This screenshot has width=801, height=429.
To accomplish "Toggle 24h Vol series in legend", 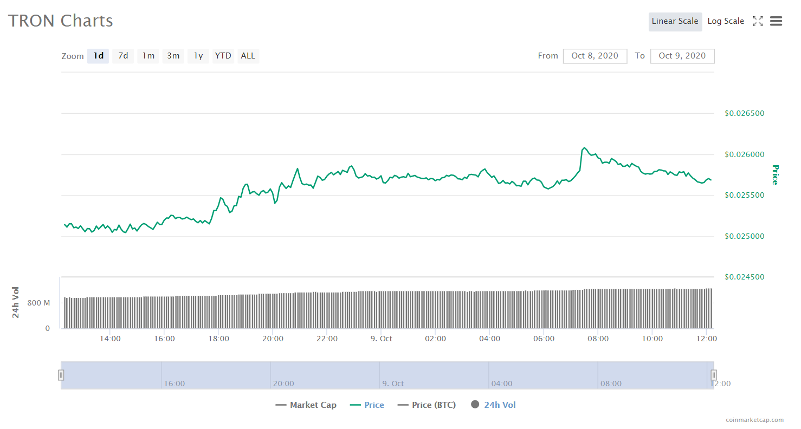I will (x=493, y=405).
